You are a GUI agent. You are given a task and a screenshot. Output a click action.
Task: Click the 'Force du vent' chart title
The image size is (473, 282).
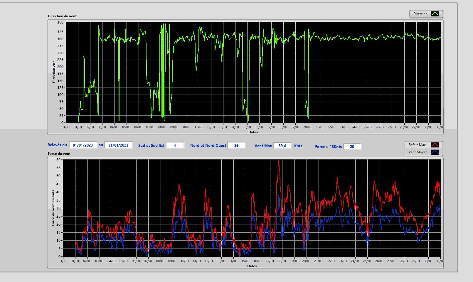coord(59,154)
